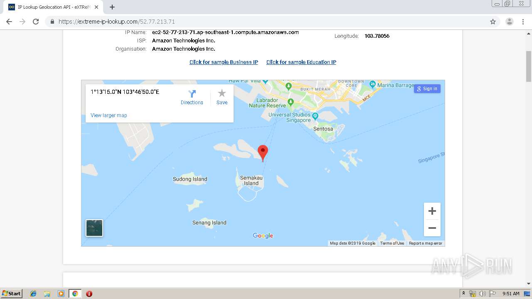The height and width of the screenshot is (299, 532).
Task: Click the longitude value 103.78056
Action: 377,36
